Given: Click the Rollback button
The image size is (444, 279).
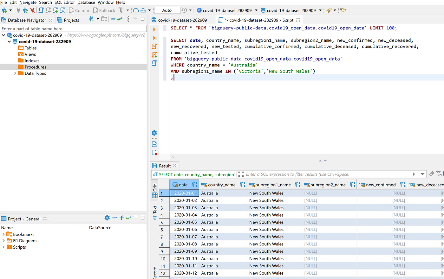Looking at the screenshot, I should click(104, 10).
